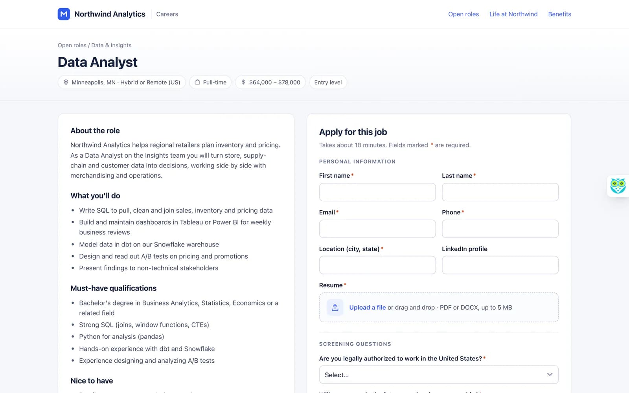Click the location pin icon
The width and height of the screenshot is (629, 393).
coord(66,82)
